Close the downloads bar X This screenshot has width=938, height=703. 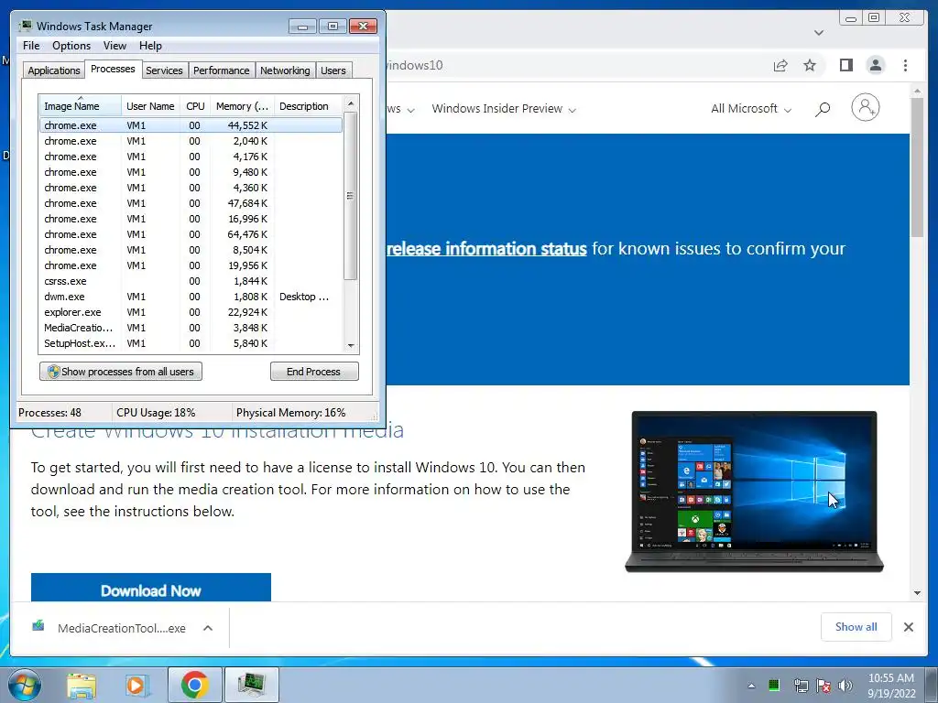[908, 627]
